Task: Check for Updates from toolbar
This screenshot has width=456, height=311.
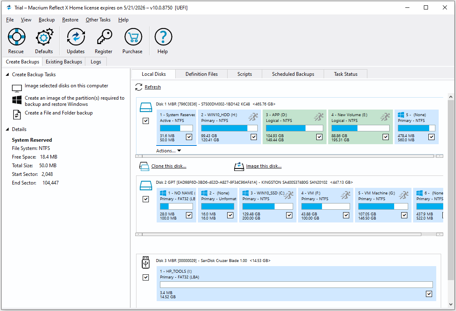Action: click(x=76, y=37)
